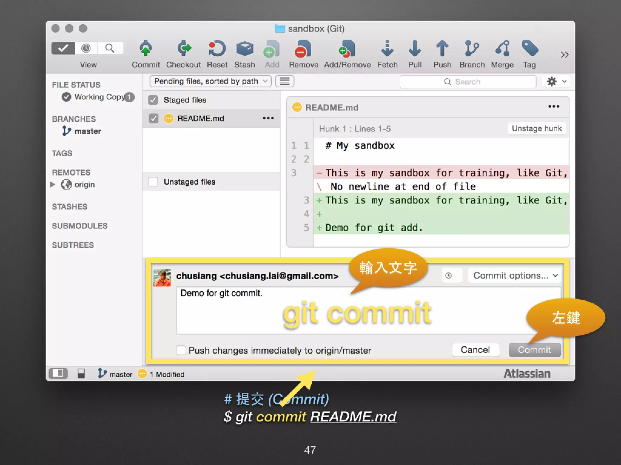This screenshot has height=465, width=621.
Task: Enable Push changes immediately to origin/master
Action: click(181, 350)
